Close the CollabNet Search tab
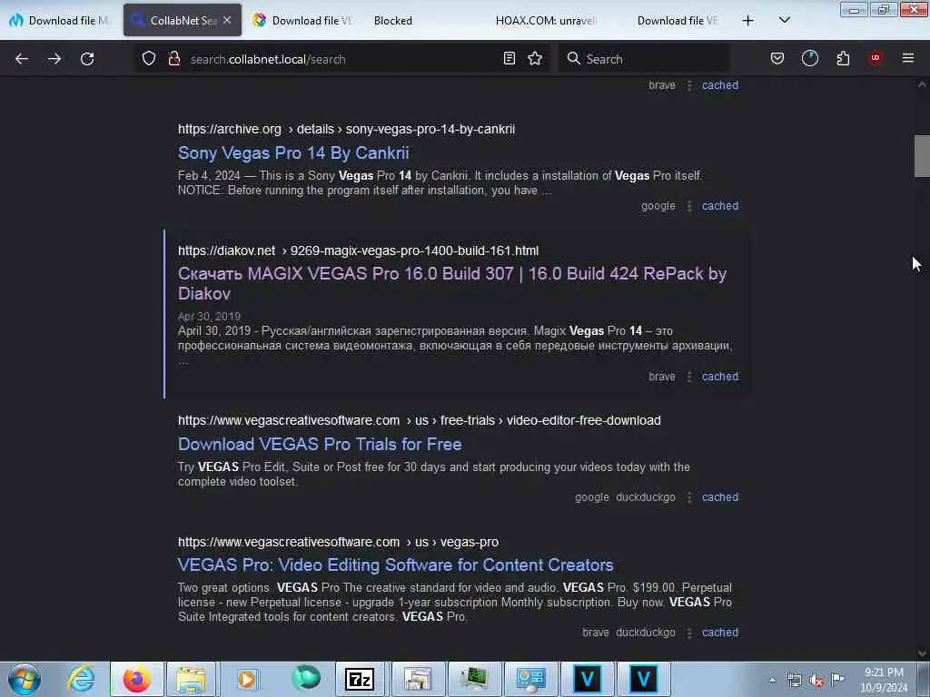The width and height of the screenshot is (930, 697). tap(227, 20)
